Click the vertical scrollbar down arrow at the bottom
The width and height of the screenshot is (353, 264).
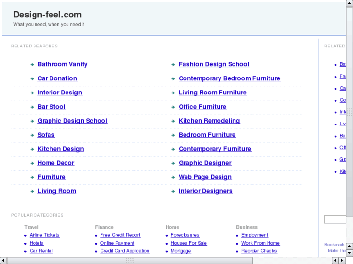pos(350,253)
